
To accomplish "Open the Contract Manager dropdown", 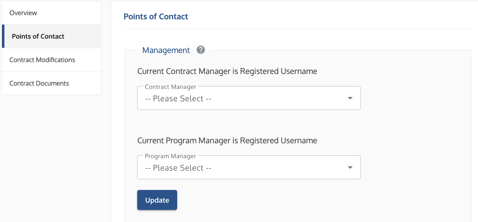I will 248,98.
